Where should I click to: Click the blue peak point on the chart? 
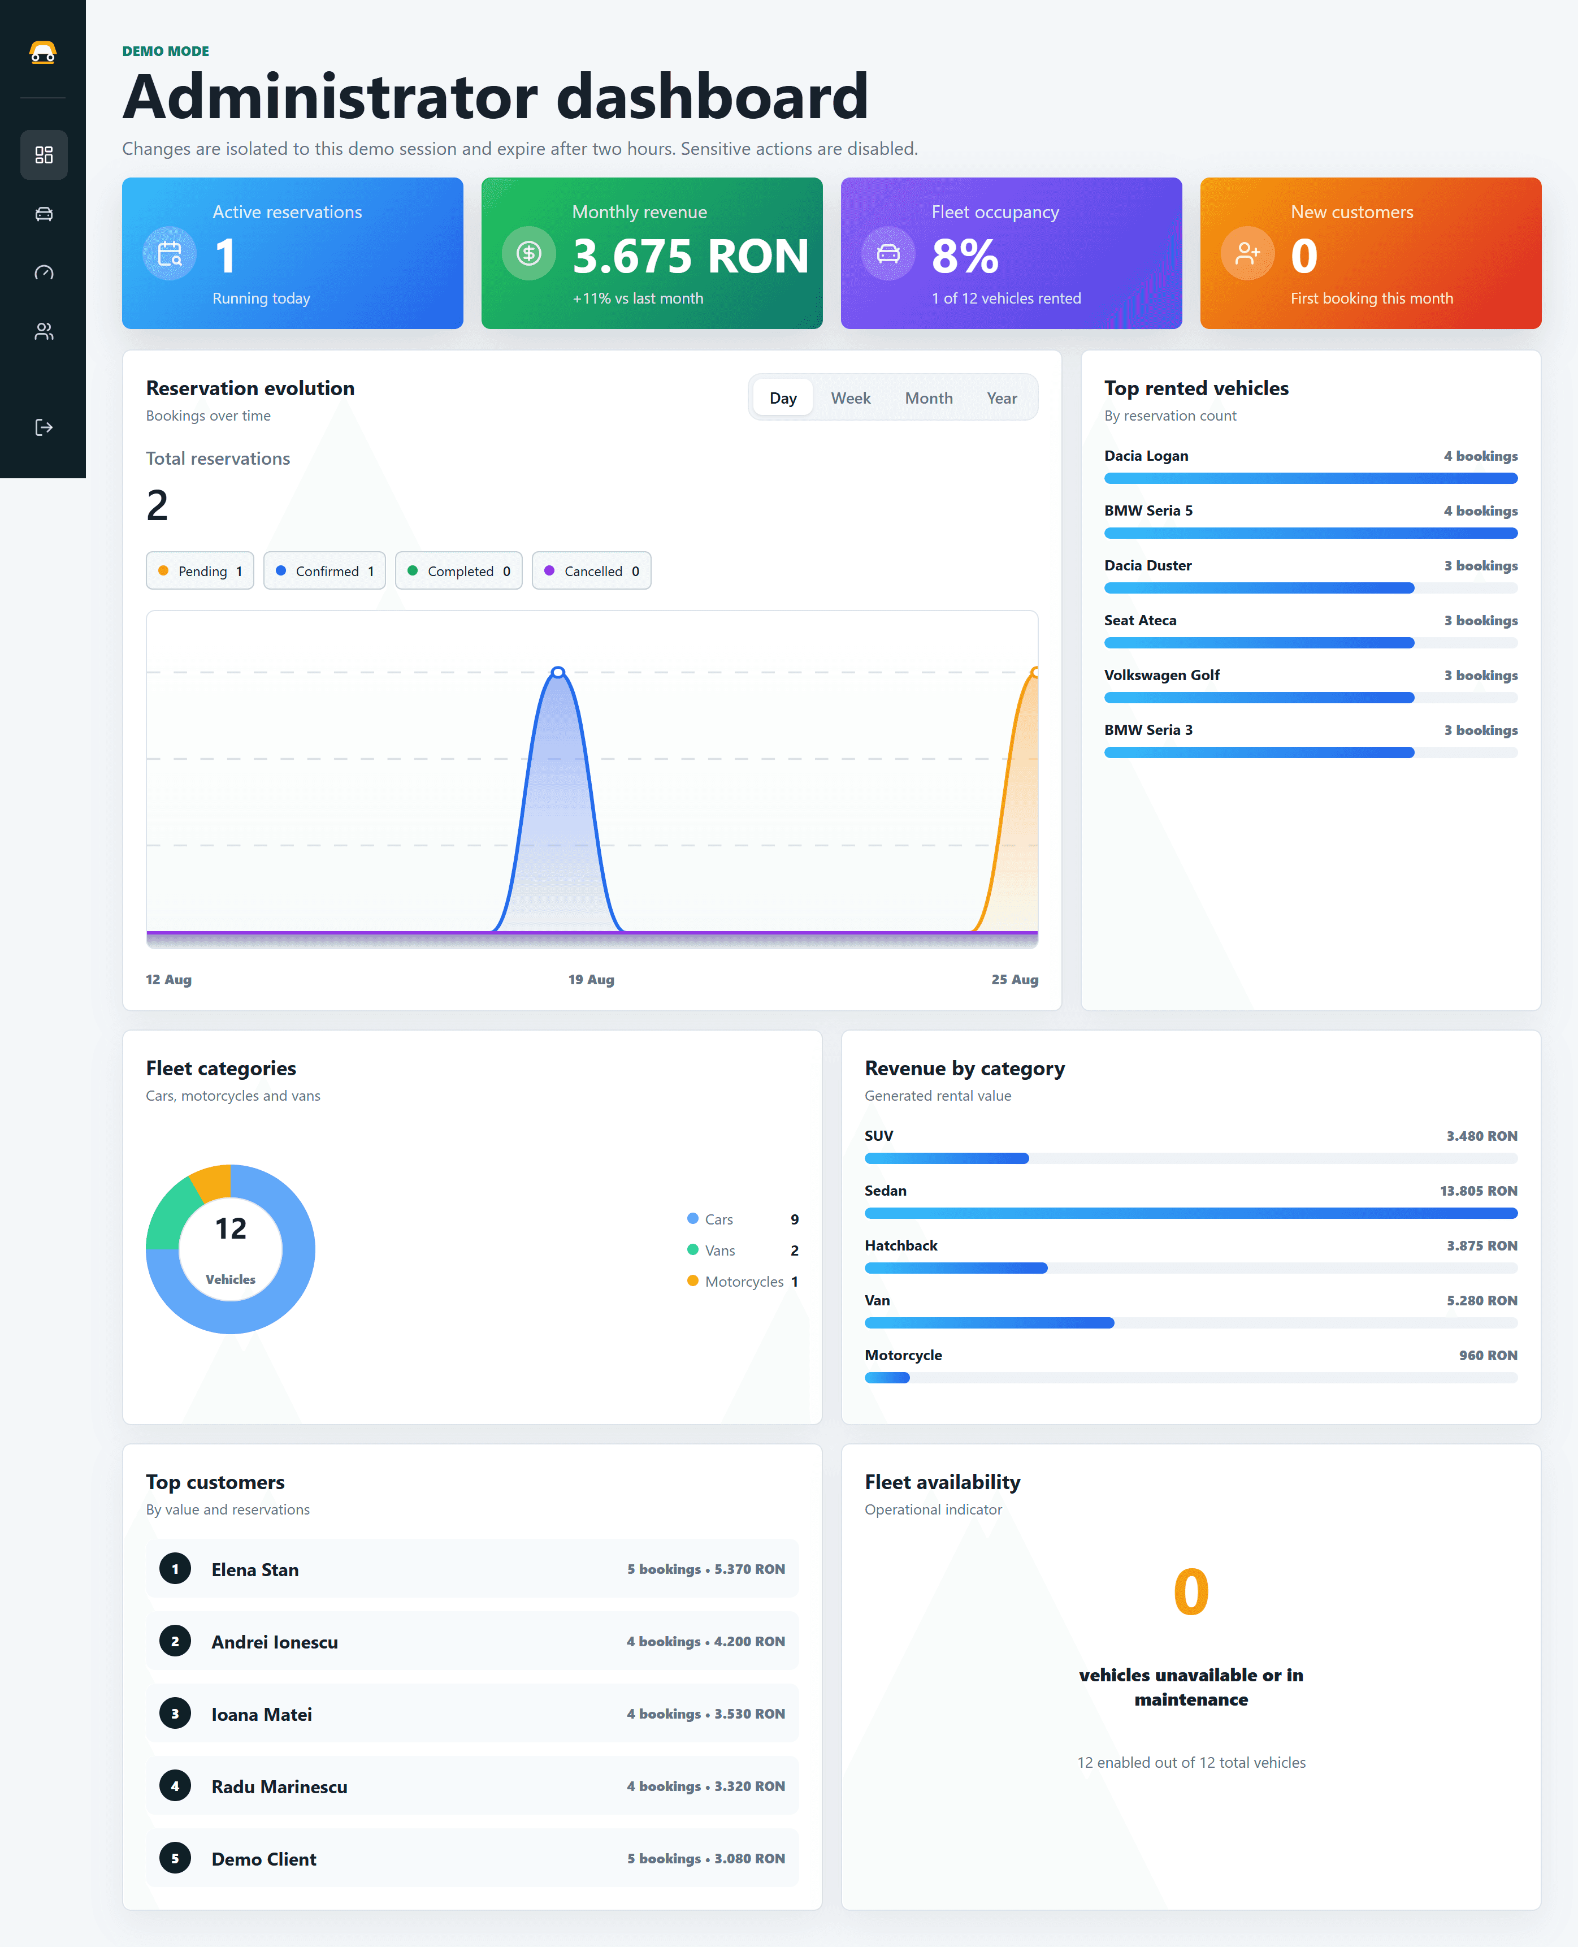click(x=558, y=673)
